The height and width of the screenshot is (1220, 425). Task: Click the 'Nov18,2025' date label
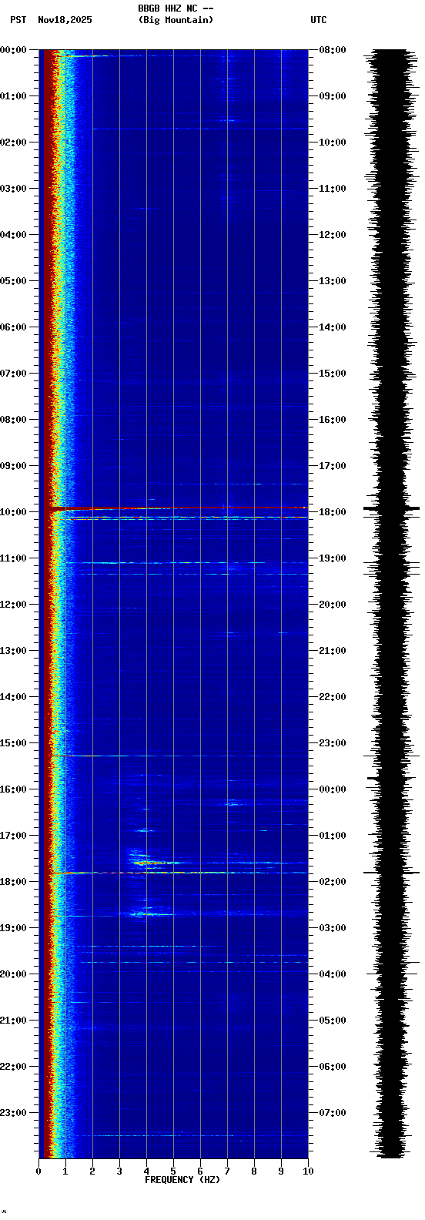click(x=65, y=20)
